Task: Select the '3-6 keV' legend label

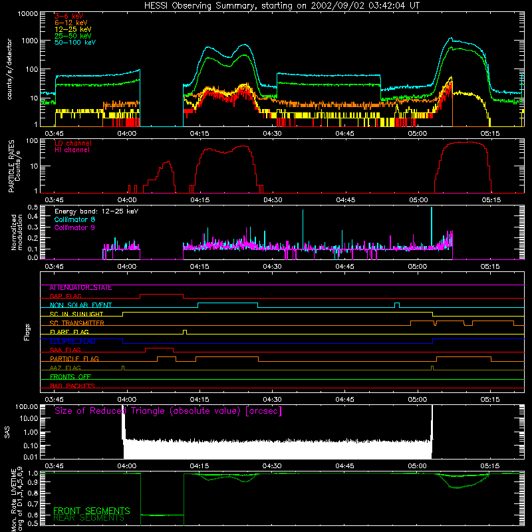Action: click(69, 16)
